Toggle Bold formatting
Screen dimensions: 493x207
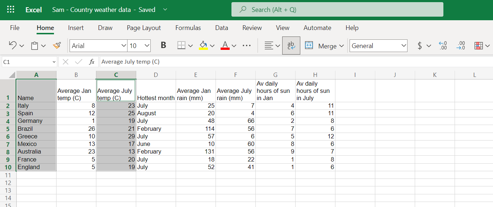pyautogui.click(x=163, y=46)
